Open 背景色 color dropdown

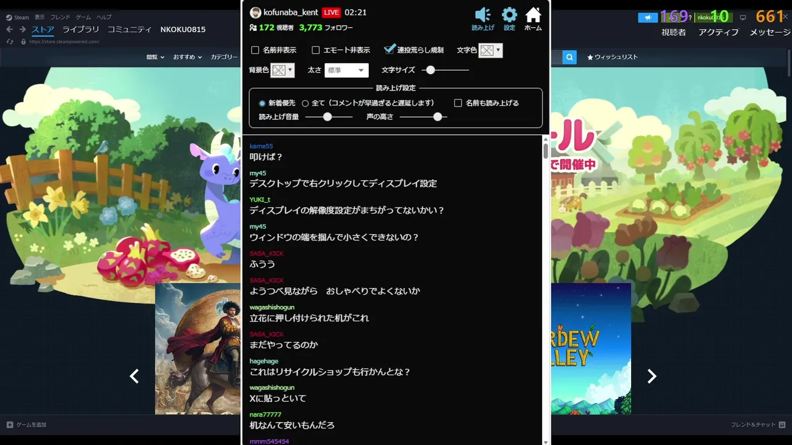coord(283,70)
